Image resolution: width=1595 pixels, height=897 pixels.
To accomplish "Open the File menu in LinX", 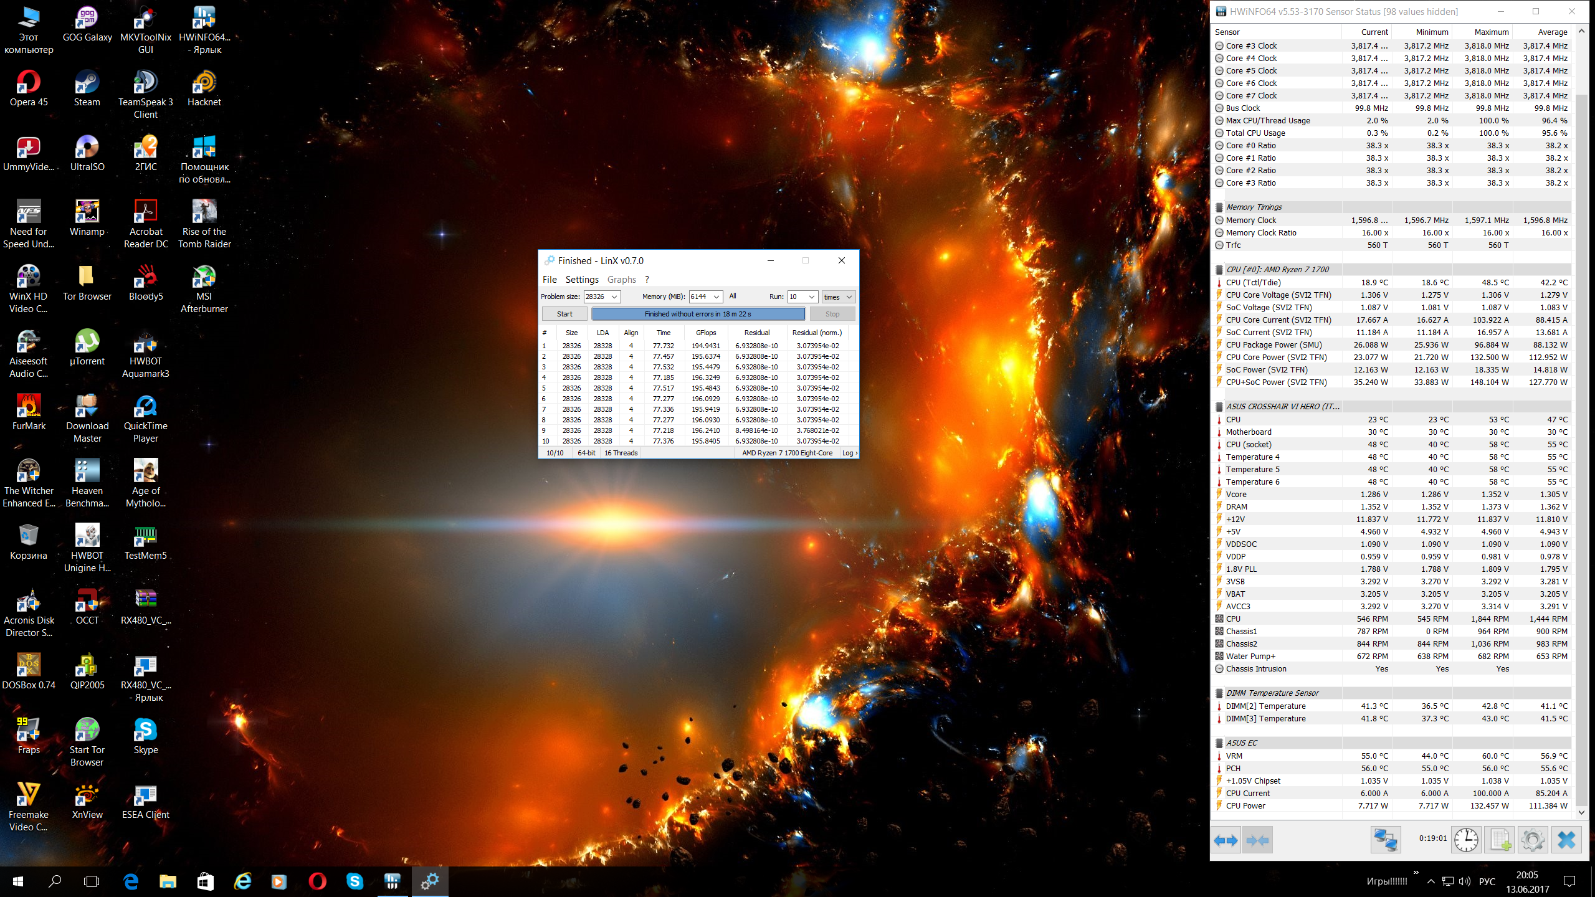I will click(x=549, y=280).
